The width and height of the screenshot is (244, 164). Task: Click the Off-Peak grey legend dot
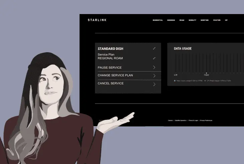coord(205,81)
